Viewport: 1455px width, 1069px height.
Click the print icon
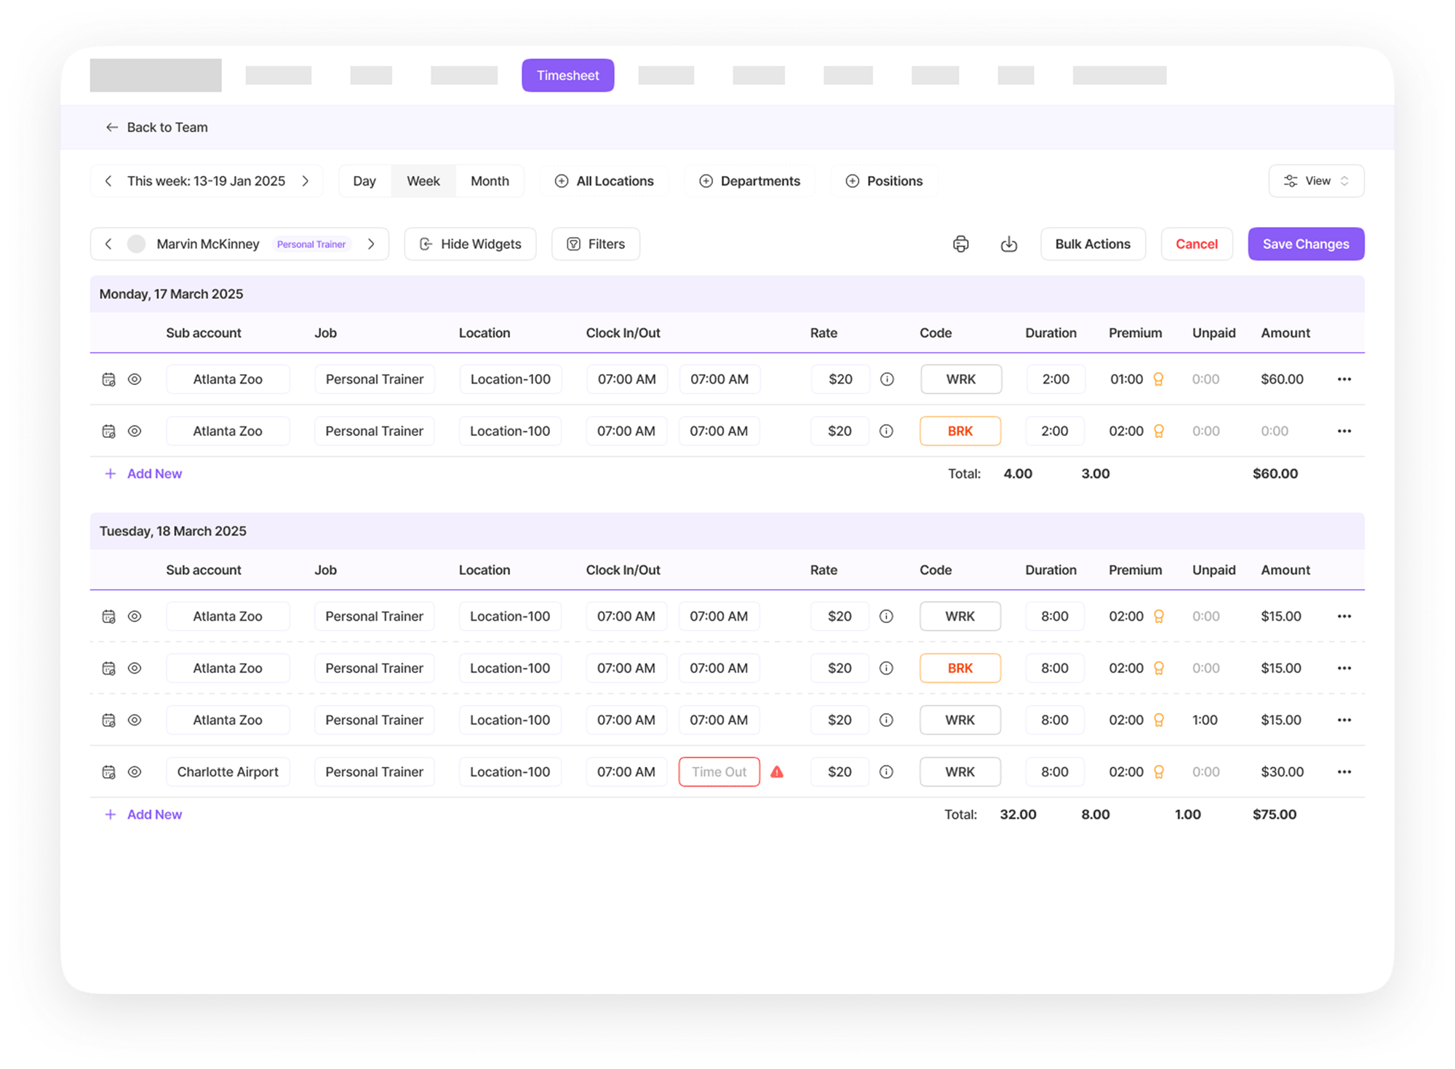pos(960,245)
